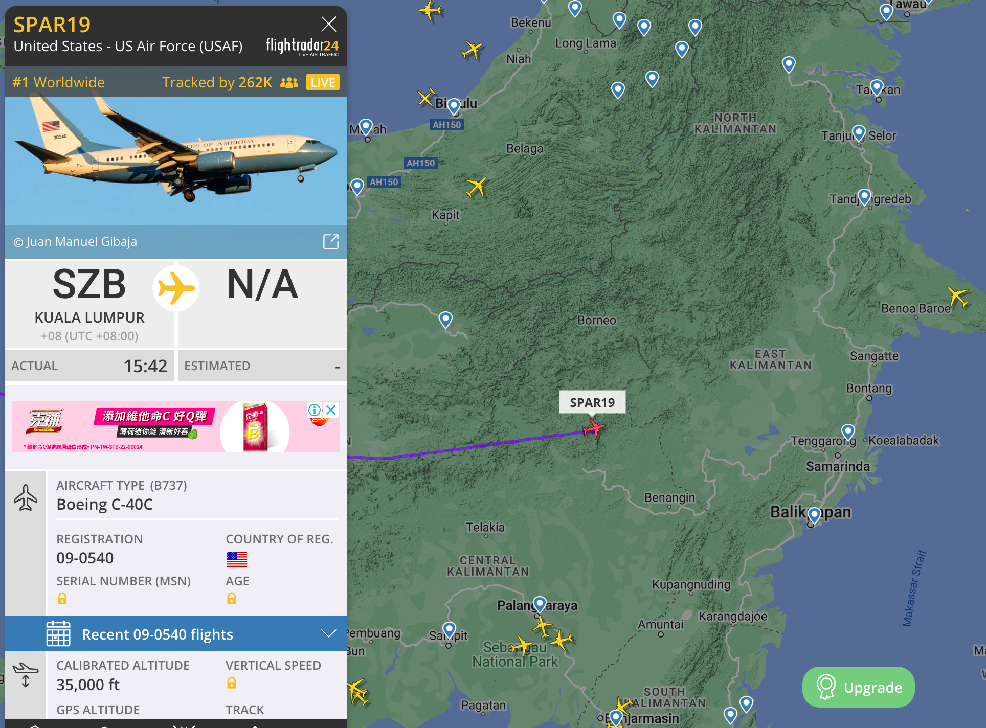Dismiss the advertisement banner with X

pyautogui.click(x=331, y=410)
